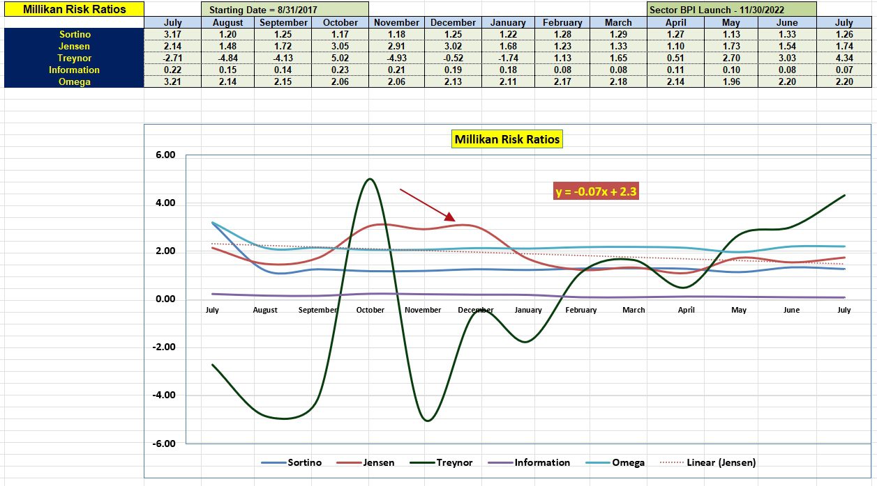The width and height of the screenshot is (877, 486).
Task: Select the Omega row label
Action: point(74,81)
